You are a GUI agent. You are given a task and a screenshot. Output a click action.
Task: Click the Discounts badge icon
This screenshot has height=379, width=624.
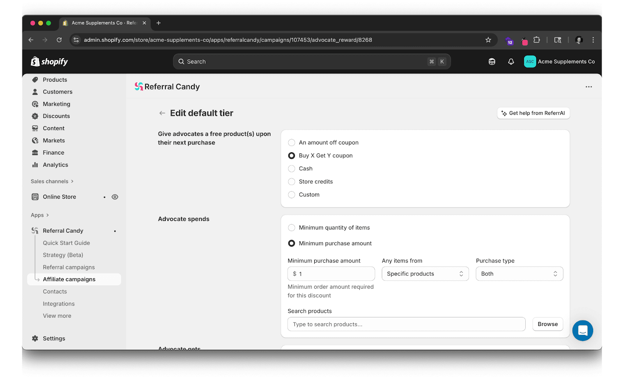click(35, 116)
